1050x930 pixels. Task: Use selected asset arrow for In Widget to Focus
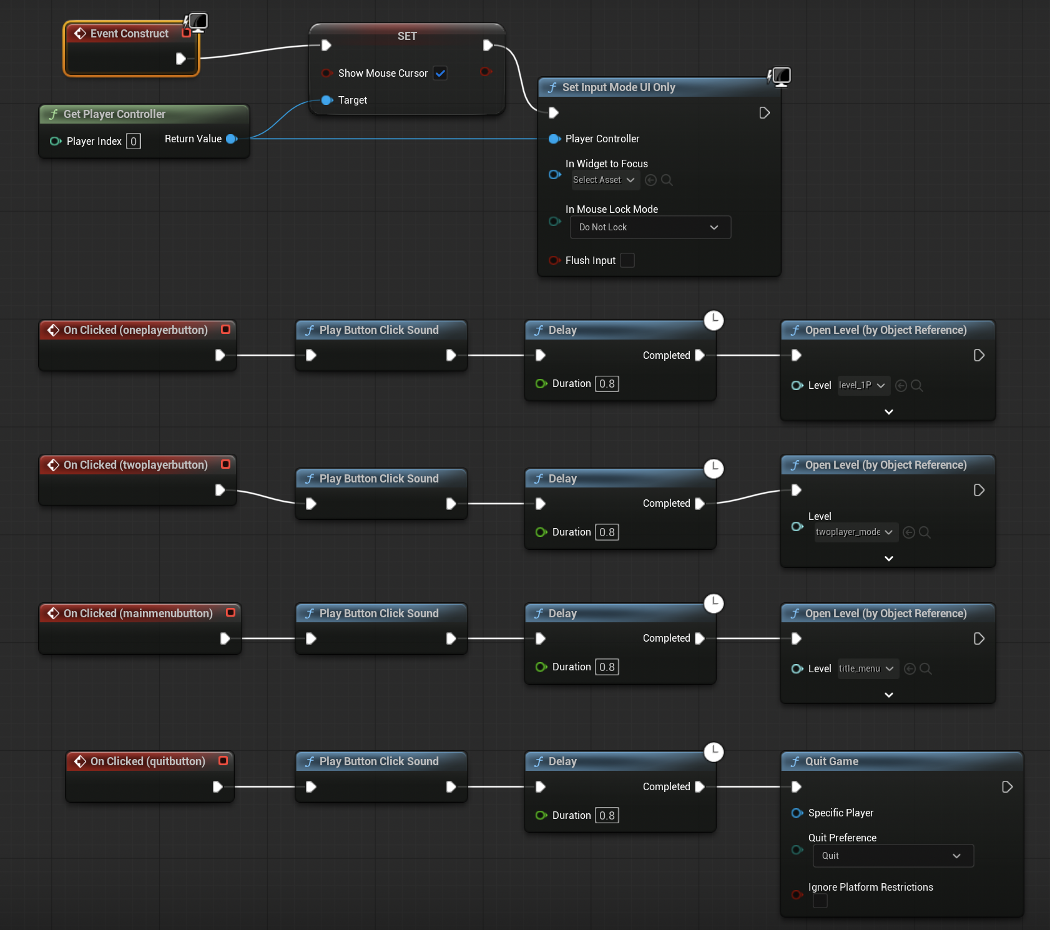650,180
